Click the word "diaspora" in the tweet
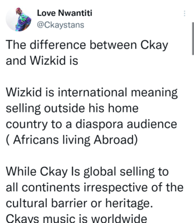The width and height of the screenshot is (194, 223). pos(99,124)
